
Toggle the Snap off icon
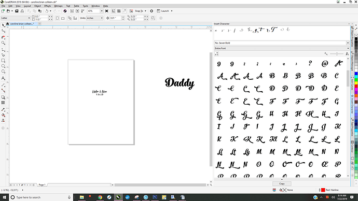[x=131, y=11]
